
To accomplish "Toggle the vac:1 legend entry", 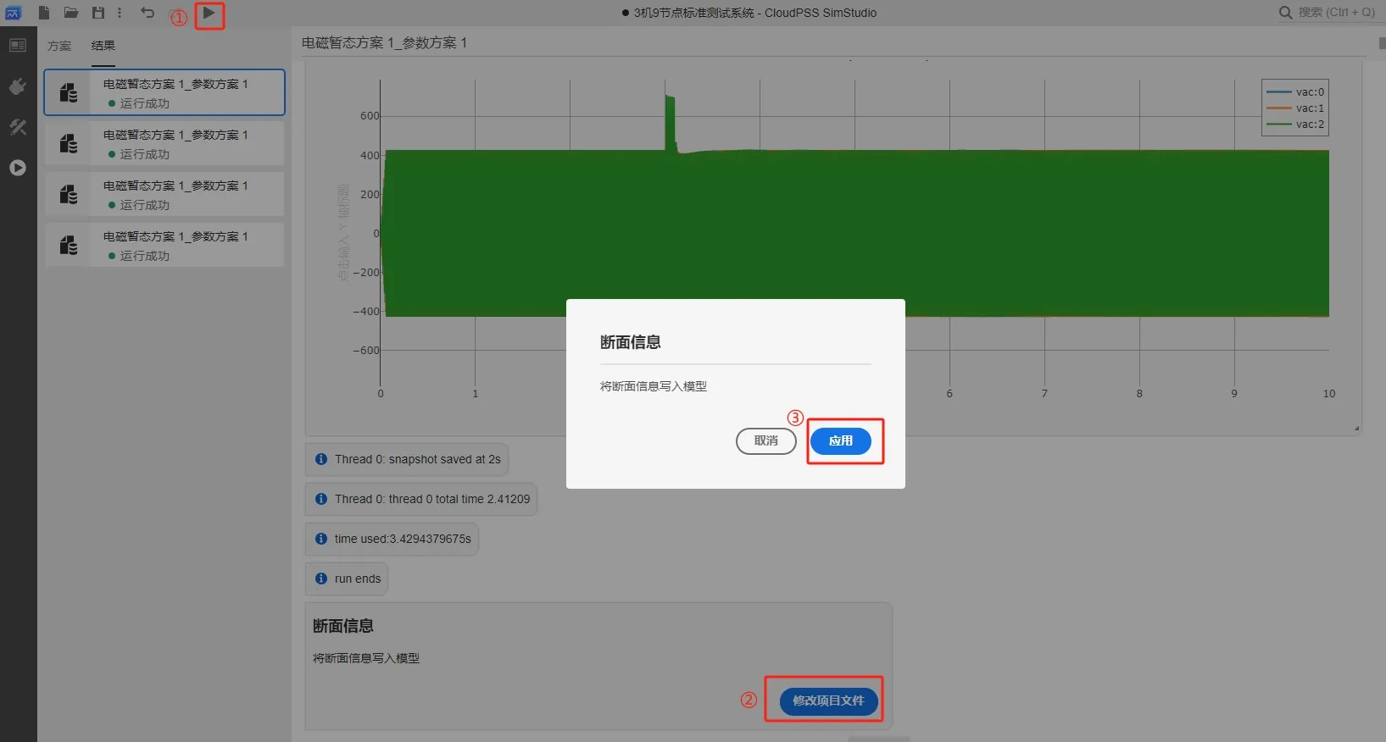I will coord(1295,108).
